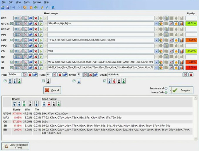Viewport: 199px width, 151px height.
Task: Open the Options menu
Action: pos(37,2)
